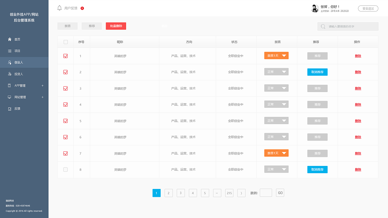The image size is (388, 218).
Task: Open 投资人 in the sidebar
Action: click(19, 74)
